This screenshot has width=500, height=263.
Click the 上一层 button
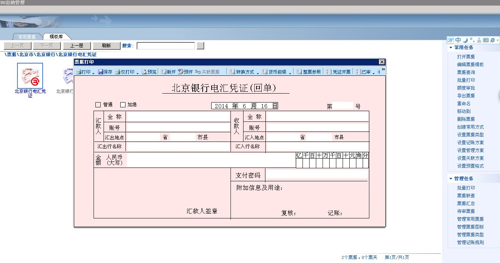pos(76,46)
